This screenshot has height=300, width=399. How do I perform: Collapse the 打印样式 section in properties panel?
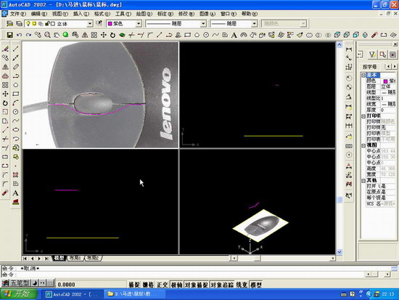(x=363, y=116)
